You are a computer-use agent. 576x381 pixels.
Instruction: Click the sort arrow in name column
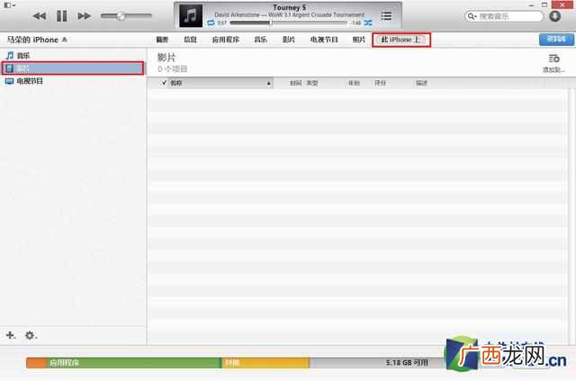pyautogui.click(x=268, y=84)
